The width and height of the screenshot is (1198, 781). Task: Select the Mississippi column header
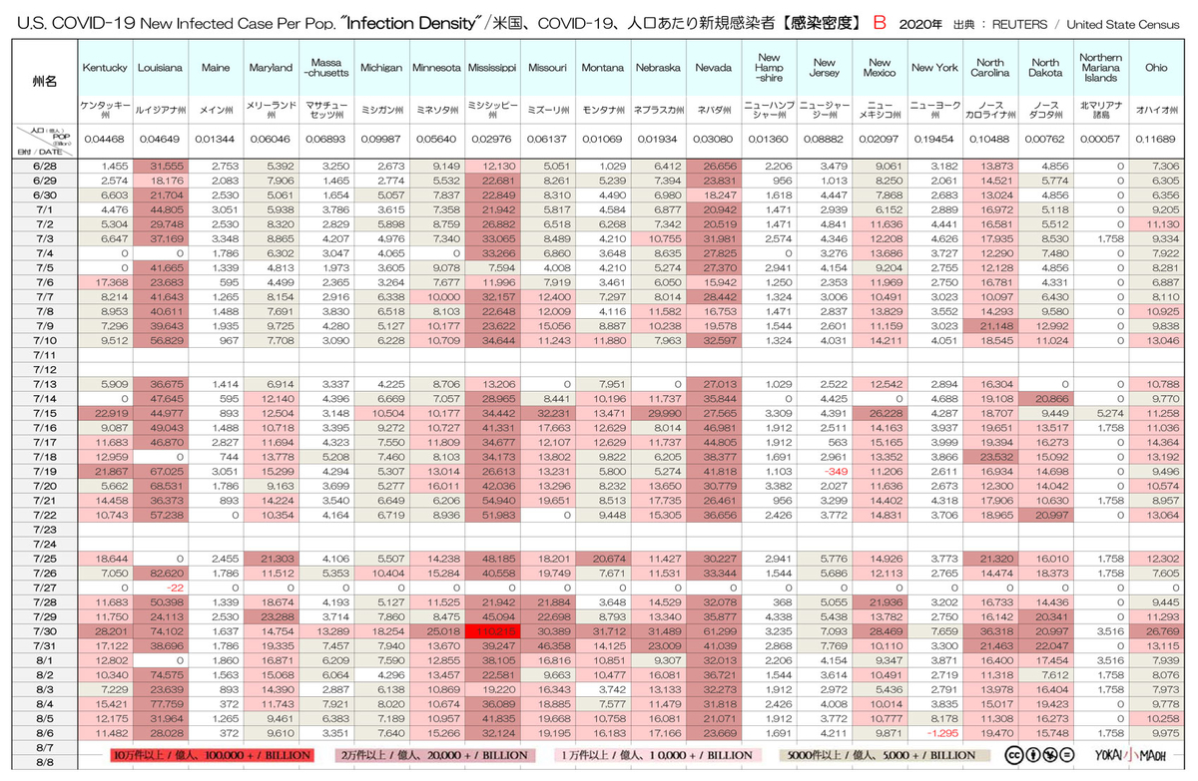tap(492, 68)
